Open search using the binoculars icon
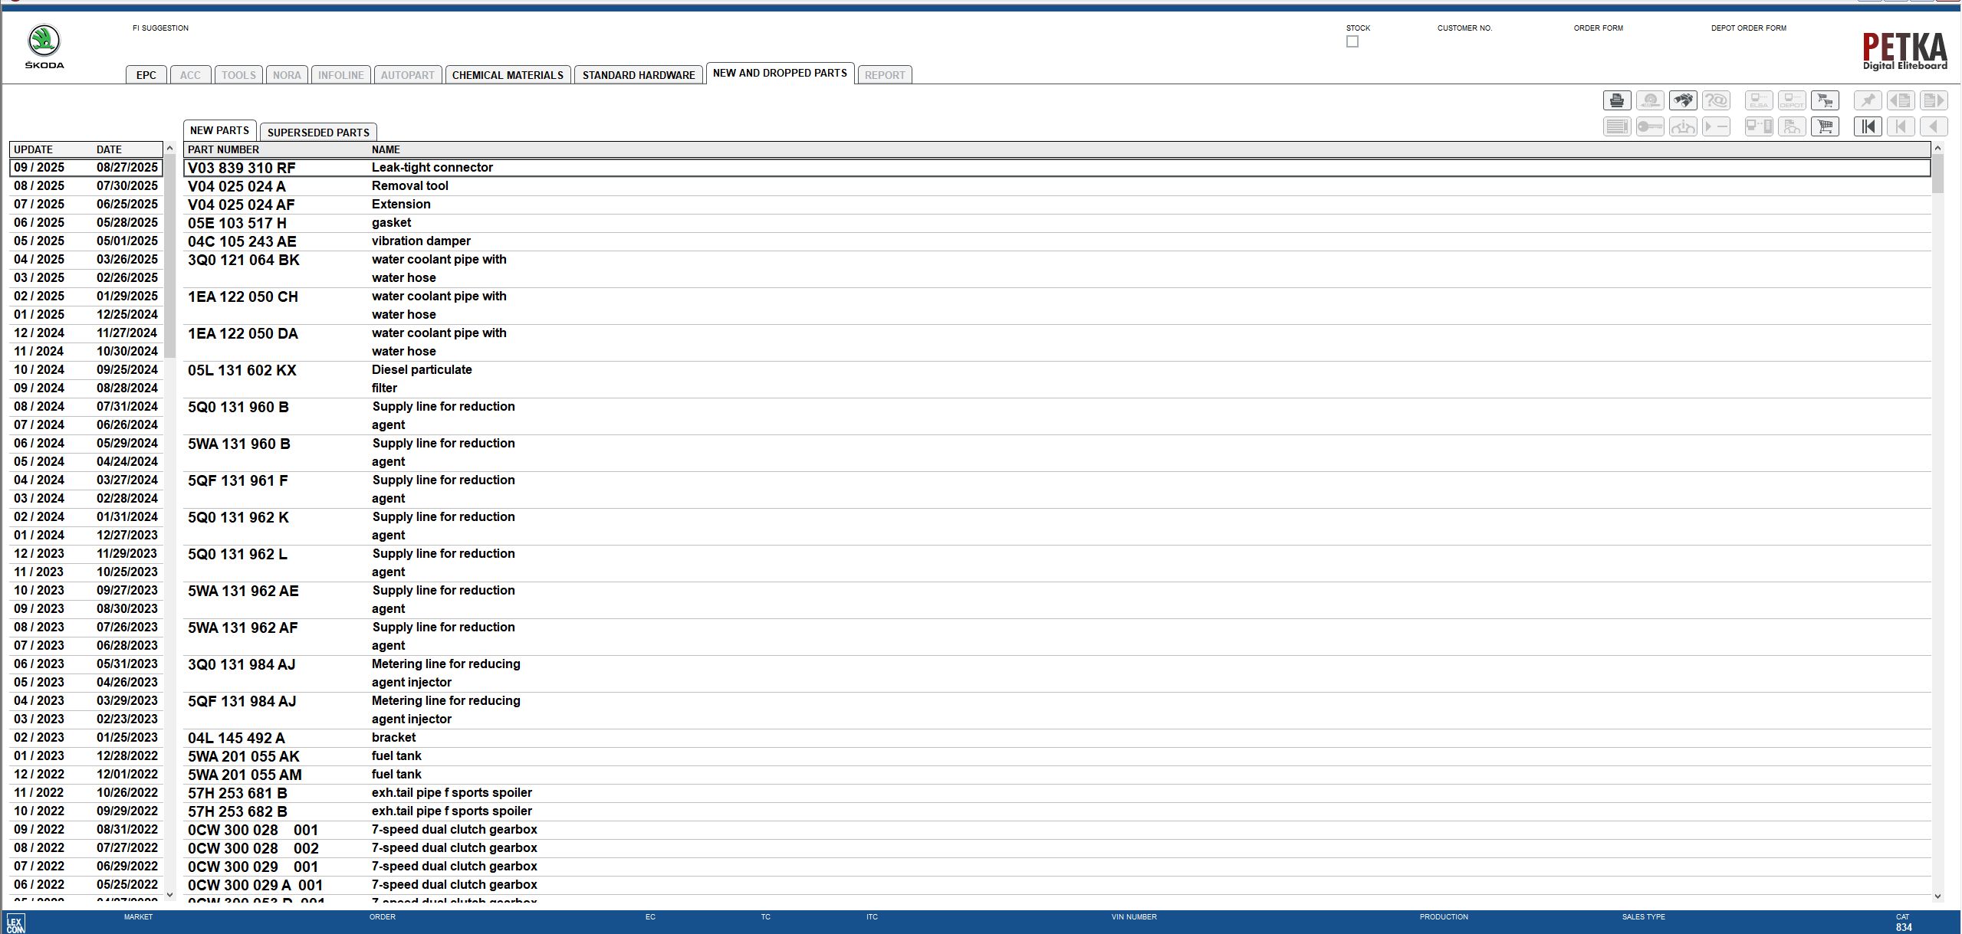This screenshot has width=1962, height=934. [1684, 100]
